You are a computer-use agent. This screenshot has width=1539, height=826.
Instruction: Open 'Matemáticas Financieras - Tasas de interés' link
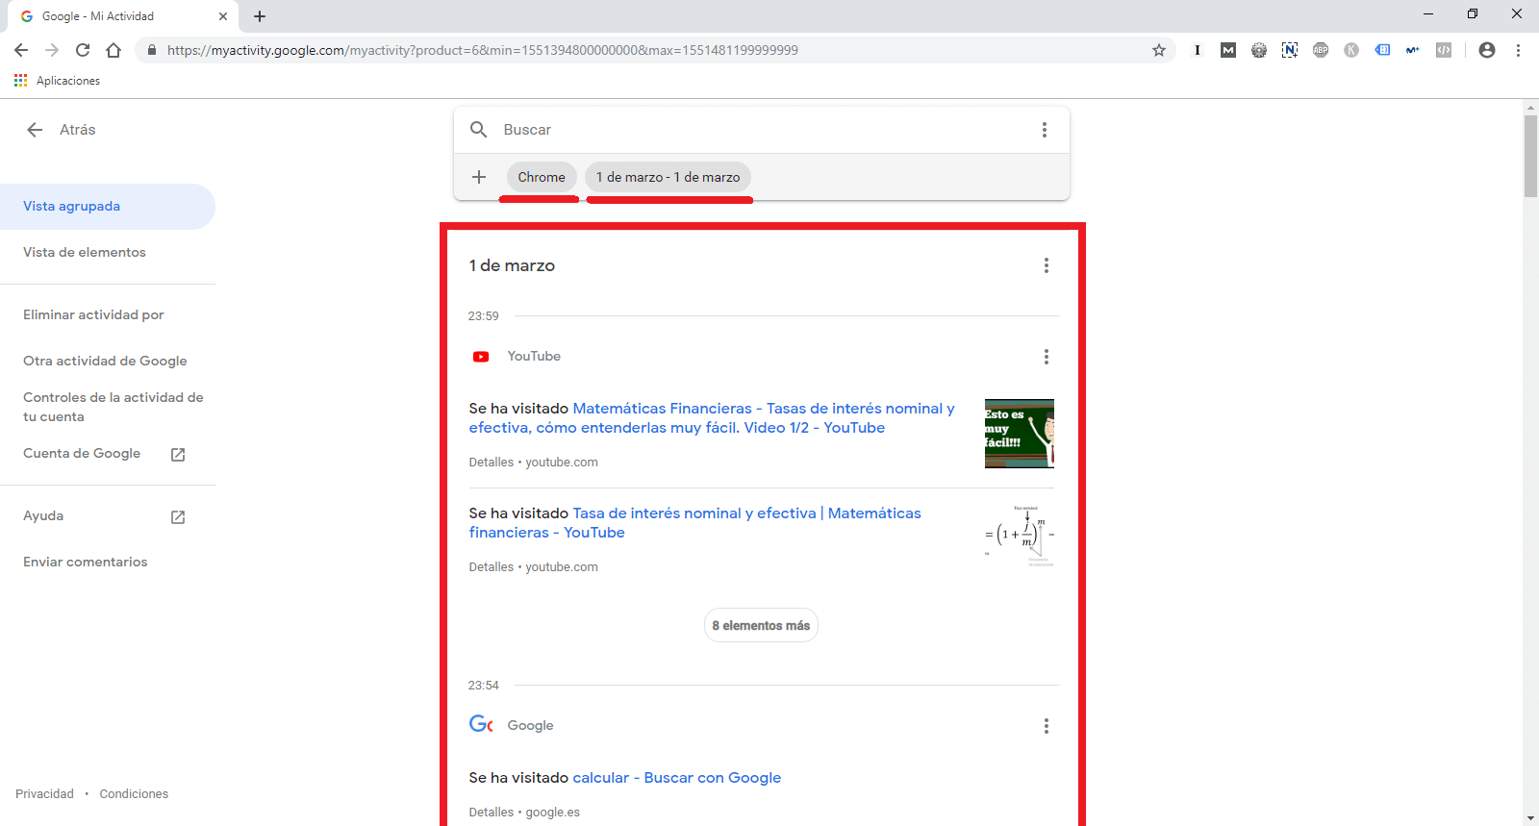713,418
